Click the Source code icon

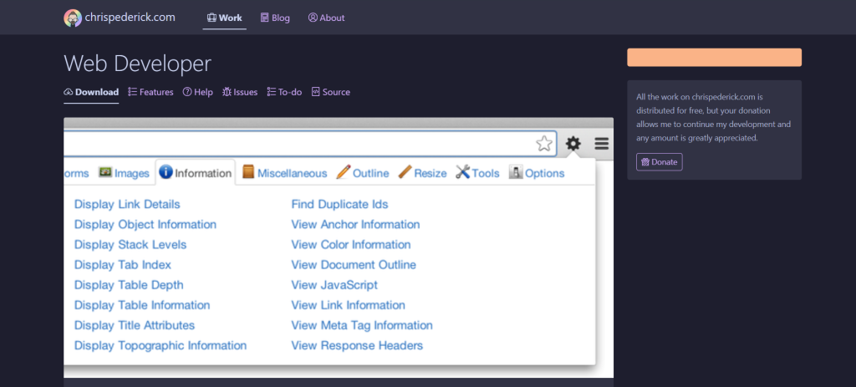pyautogui.click(x=315, y=92)
